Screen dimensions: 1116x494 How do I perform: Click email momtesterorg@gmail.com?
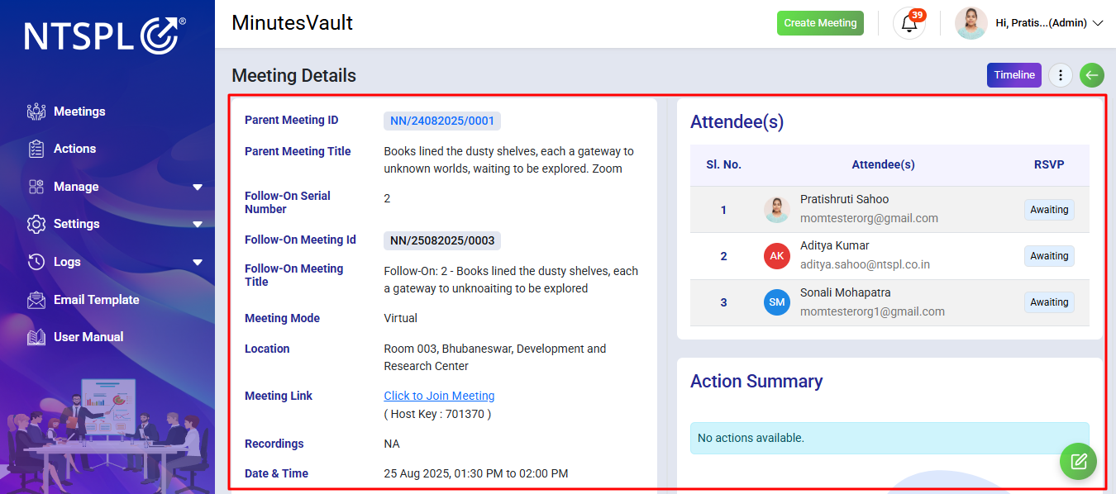click(869, 219)
